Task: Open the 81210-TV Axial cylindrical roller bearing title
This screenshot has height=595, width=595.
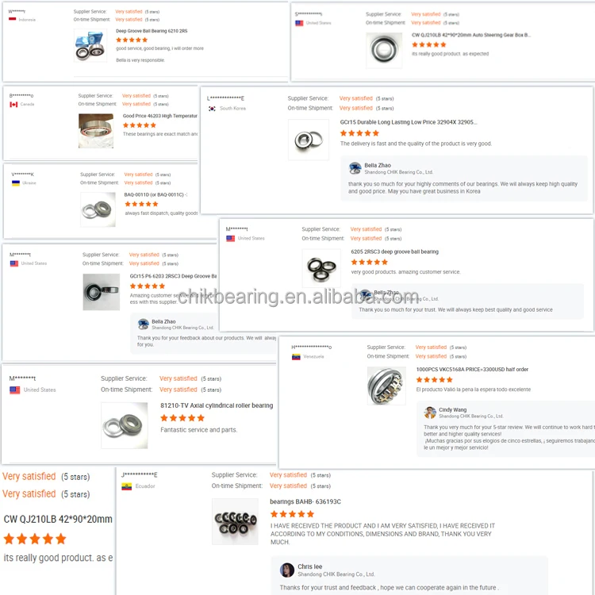Action: (217, 405)
